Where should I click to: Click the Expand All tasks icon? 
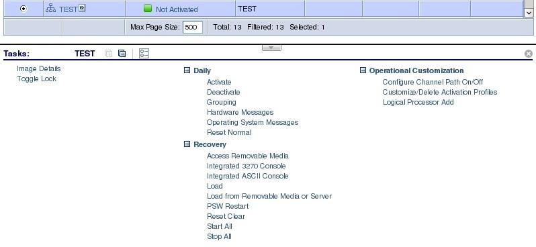click(108, 53)
